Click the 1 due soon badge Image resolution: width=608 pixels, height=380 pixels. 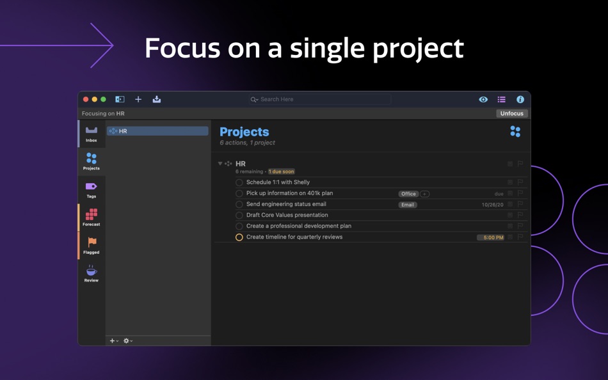tap(282, 171)
